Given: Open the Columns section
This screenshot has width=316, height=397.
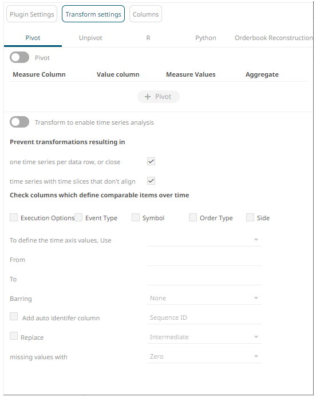Looking at the screenshot, I should pos(146,14).
